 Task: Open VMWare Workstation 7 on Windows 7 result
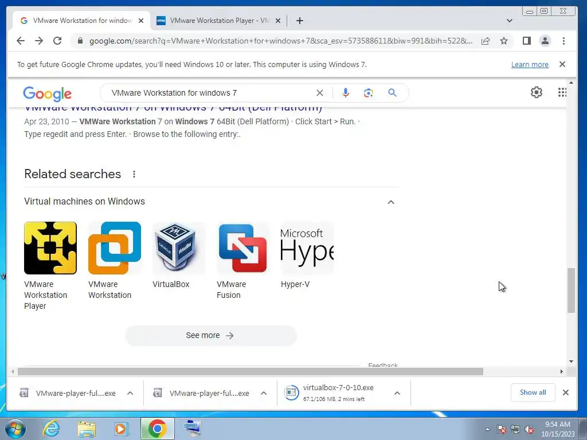click(173, 108)
